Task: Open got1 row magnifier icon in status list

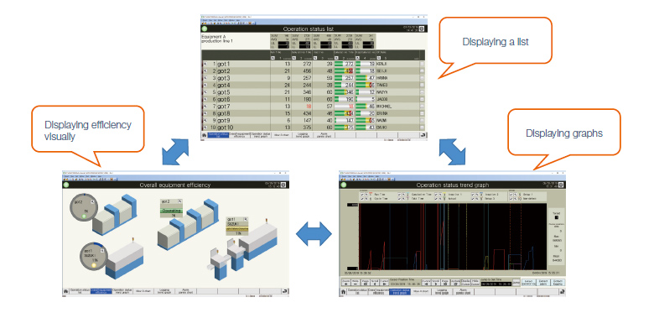Action: pos(205,64)
